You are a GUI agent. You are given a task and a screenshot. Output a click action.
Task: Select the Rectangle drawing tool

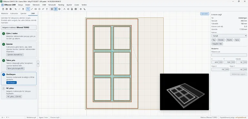coord(36,9)
